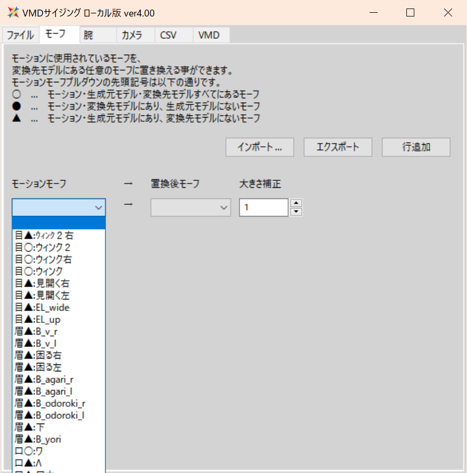Focus the 大きさ補正 value field
467x473 pixels.
tap(263, 208)
